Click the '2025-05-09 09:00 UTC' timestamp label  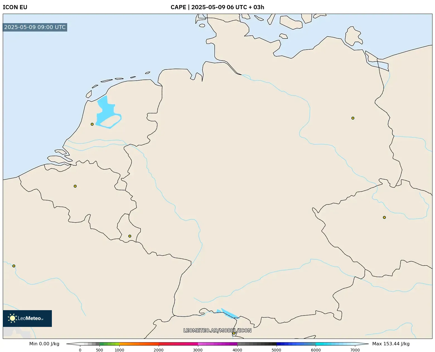(35, 27)
